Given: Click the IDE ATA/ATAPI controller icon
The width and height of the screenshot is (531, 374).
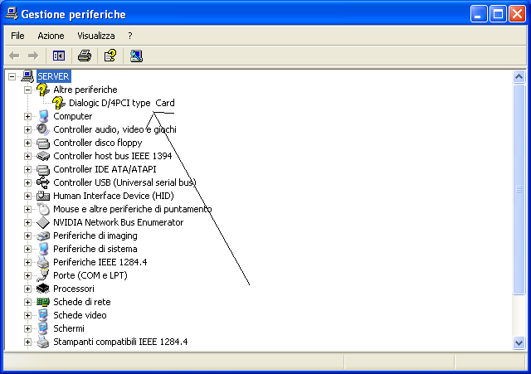Looking at the screenshot, I should tap(43, 169).
